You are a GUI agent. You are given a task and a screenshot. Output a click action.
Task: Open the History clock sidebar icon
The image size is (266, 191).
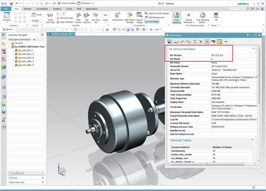coord(4,96)
